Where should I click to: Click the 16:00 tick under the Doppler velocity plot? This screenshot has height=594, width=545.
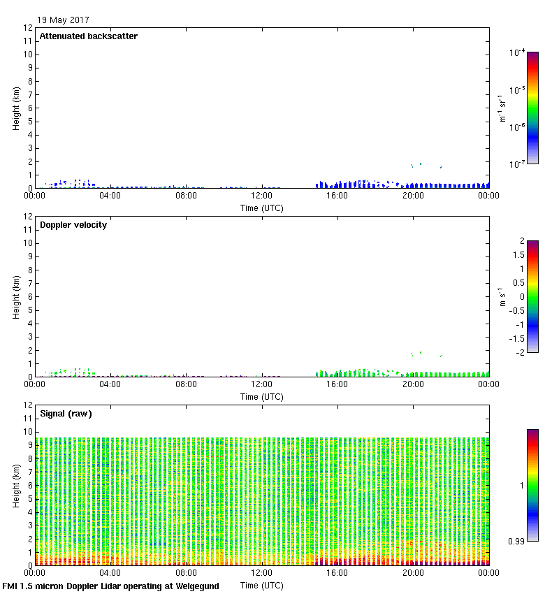337,385
